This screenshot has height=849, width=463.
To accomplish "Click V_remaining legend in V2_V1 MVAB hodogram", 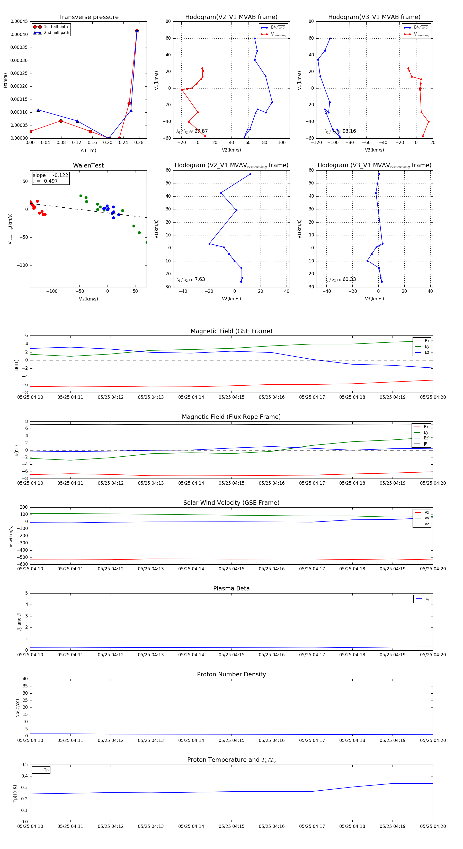I will (274, 34).
